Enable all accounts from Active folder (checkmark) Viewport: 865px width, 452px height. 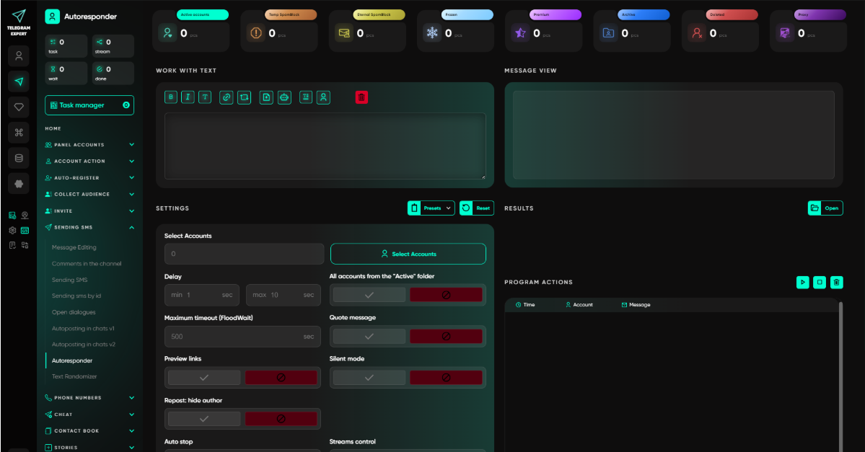click(x=369, y=295)
